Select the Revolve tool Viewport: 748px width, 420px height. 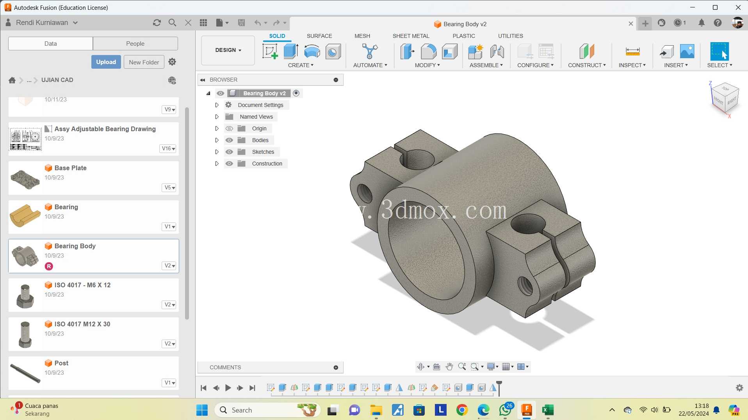[312, 51]
